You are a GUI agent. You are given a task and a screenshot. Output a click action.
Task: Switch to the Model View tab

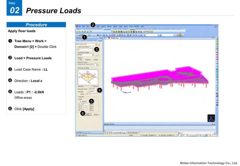point(114,38)
